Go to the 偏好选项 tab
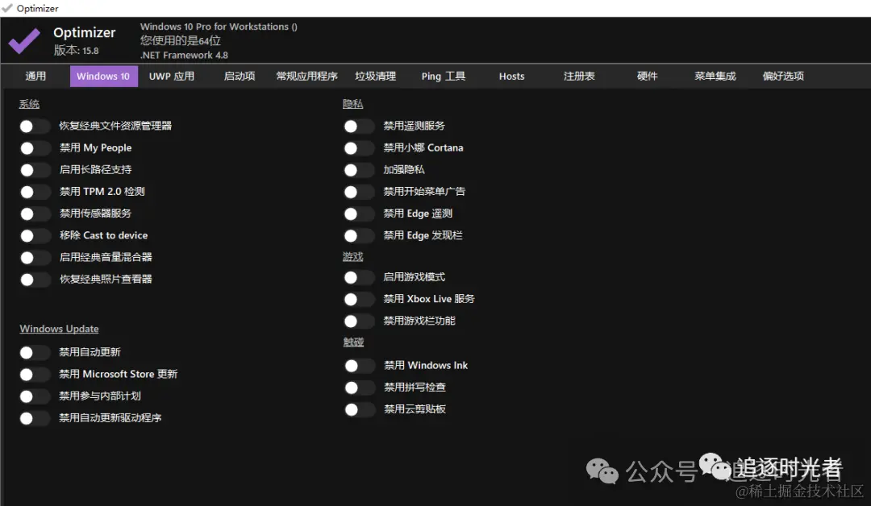Image resolution: width=871 pixels, height=506 pixels. [x=783, y=76]
